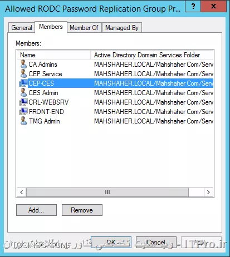The height and width of the screenshot is (257, 230).
Task: Click the folder path of CEP-CES row
Action: (154, 83)
